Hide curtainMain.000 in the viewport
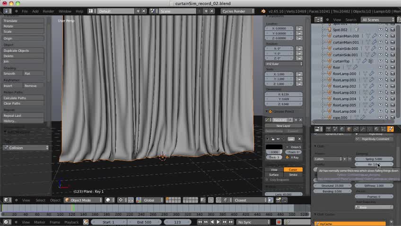401x226 pixels. tap(380, 36)
